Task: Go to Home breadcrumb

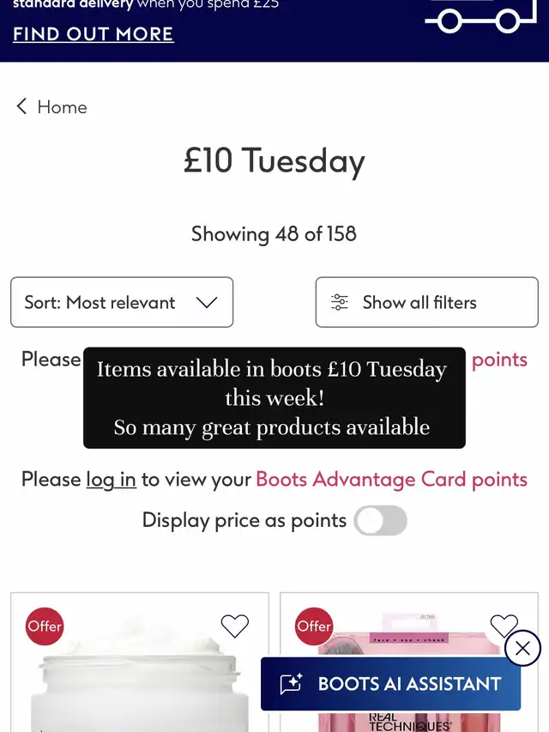Action: coord(62,106)
